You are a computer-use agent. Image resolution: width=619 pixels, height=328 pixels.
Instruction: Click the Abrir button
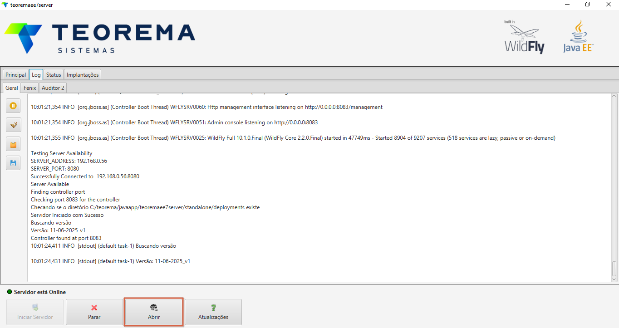pos(154,312)
